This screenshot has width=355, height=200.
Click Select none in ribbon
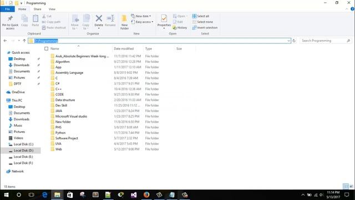point(202,22)
